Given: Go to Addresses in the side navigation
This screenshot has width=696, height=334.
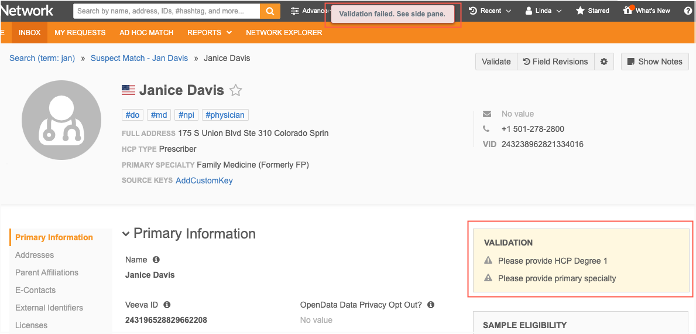Looking at the screenshot, I should [35, 255].
